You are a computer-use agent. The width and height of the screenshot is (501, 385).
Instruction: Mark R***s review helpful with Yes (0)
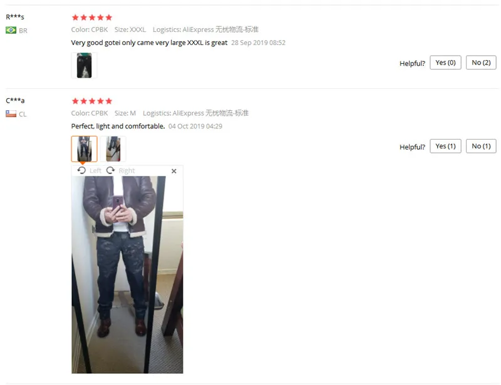tap(445, 63)
